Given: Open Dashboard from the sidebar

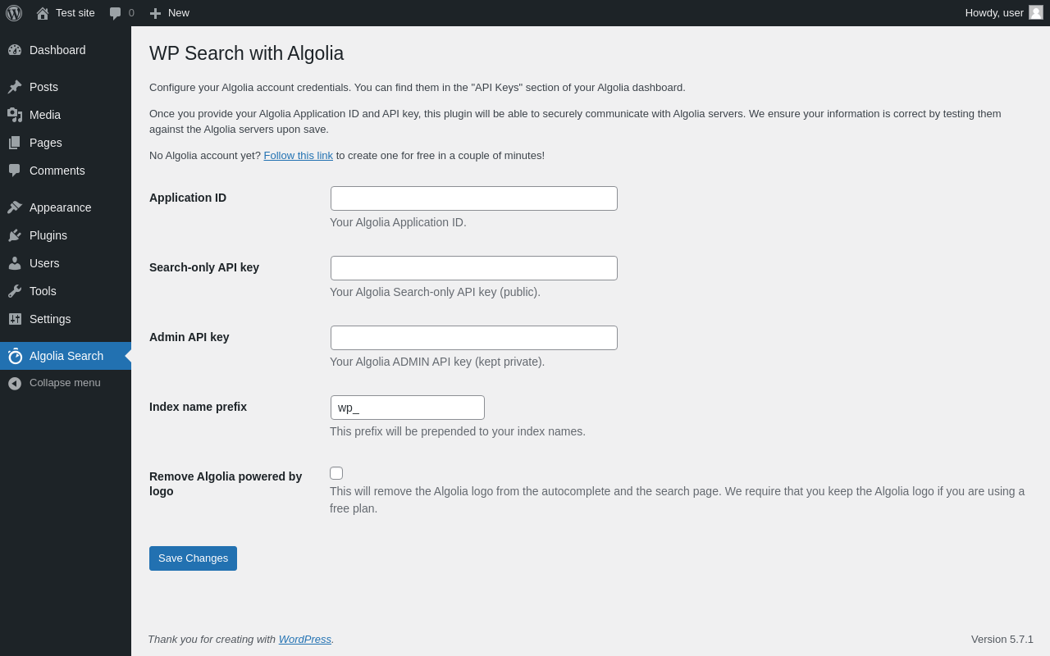Looking at the screenshot, I should [57, 50].
